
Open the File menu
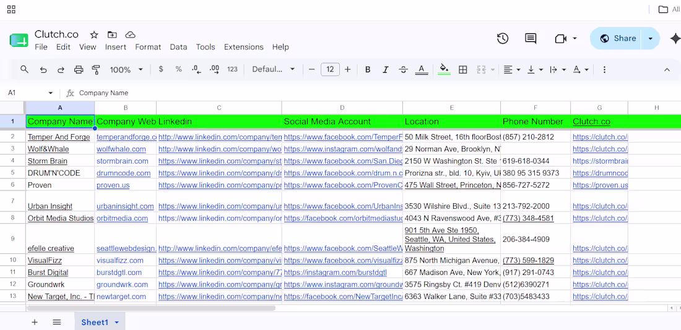tap(41, 47)
